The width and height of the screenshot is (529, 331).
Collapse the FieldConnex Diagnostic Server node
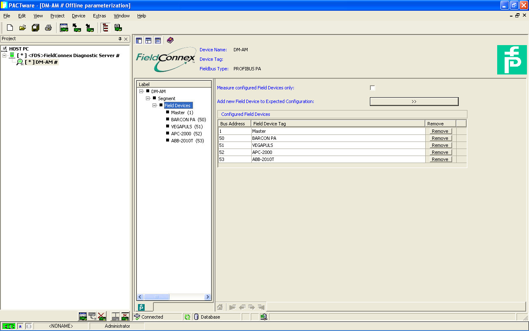(x=5, y=55)
